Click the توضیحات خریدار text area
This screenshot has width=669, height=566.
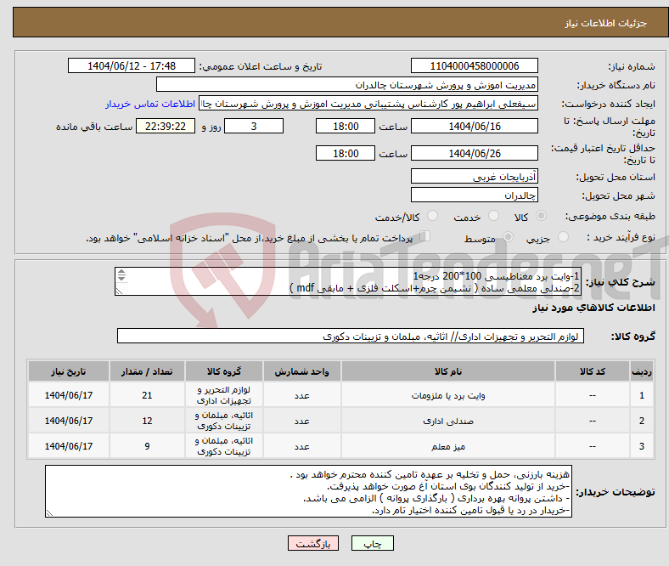307,492
